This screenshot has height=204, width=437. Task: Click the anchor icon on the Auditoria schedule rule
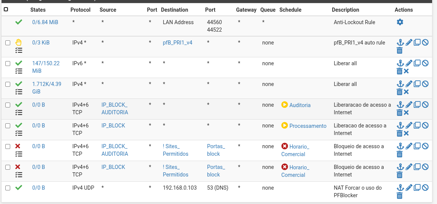pos(400,105)
